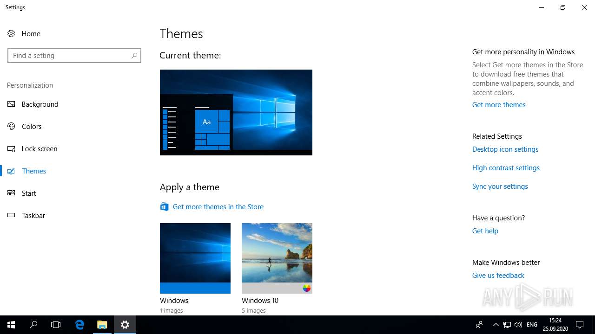Open File Explorer from taskbar
Image resolution: width=595 pixels, height=334 pixels.
pyautogui.click(x=102, y=325)
